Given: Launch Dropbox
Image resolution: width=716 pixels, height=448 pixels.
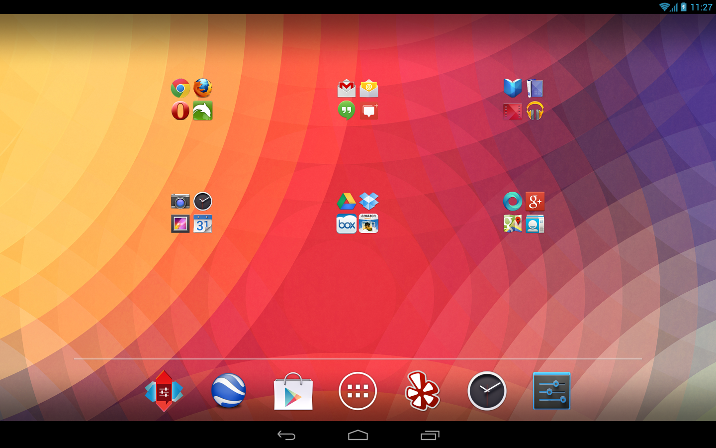Looking at the screenshot, I should 368,201.
